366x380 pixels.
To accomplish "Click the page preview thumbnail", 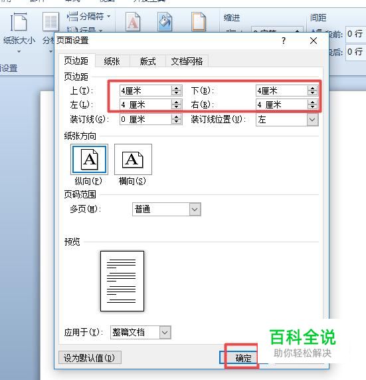I will (x=122, y=281).
